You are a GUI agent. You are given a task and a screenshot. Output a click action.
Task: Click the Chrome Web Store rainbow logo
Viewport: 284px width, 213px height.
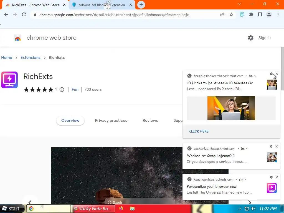18,38
